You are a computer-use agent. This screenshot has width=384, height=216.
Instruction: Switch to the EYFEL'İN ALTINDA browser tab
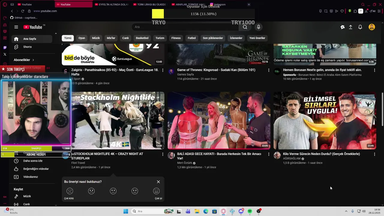(x=112, y=4)
